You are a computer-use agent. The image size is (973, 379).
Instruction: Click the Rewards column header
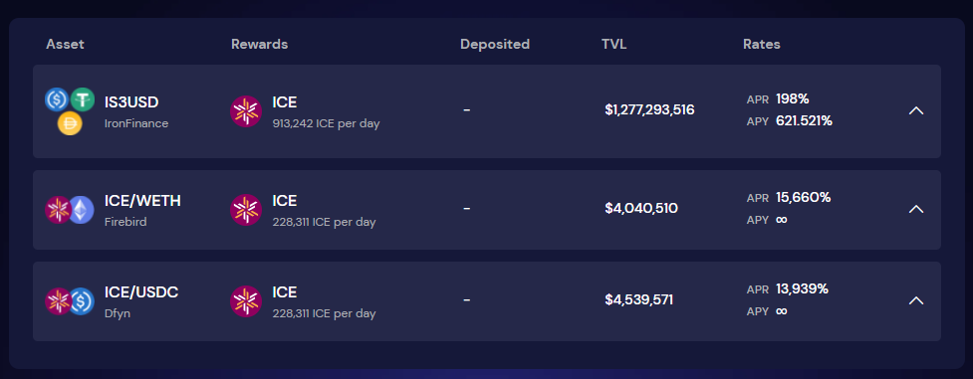click(x=259, y=44)
